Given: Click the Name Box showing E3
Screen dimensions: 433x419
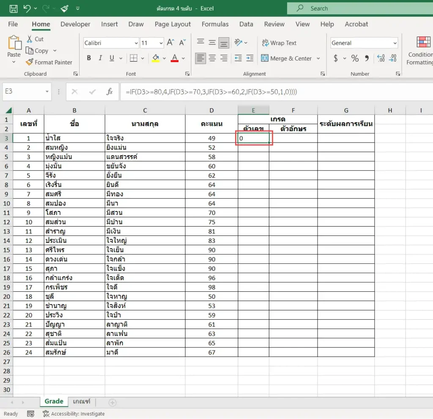Looking at the screenshot, I should pos(27,91).
